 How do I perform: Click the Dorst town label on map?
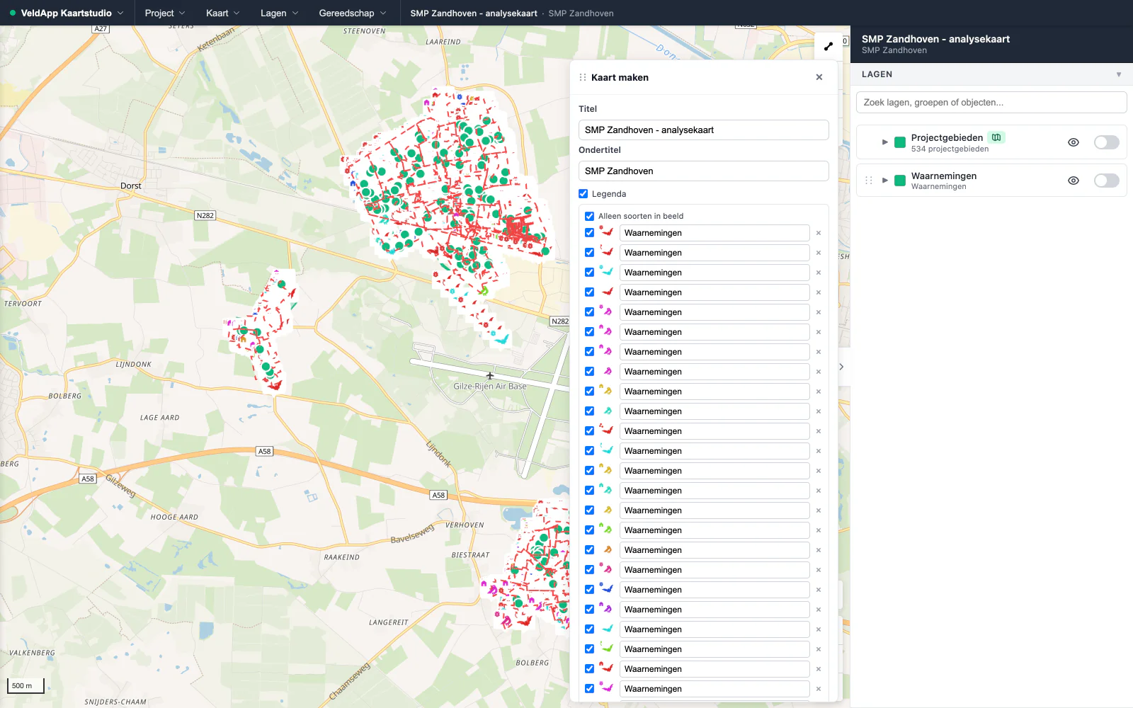pyautogui.click(x=131, y=186)
